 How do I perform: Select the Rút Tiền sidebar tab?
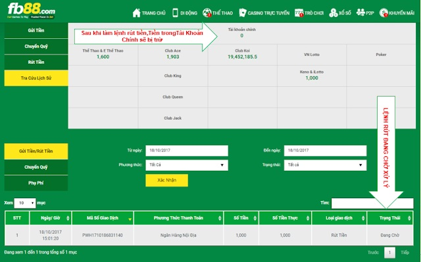click(36, 62)
